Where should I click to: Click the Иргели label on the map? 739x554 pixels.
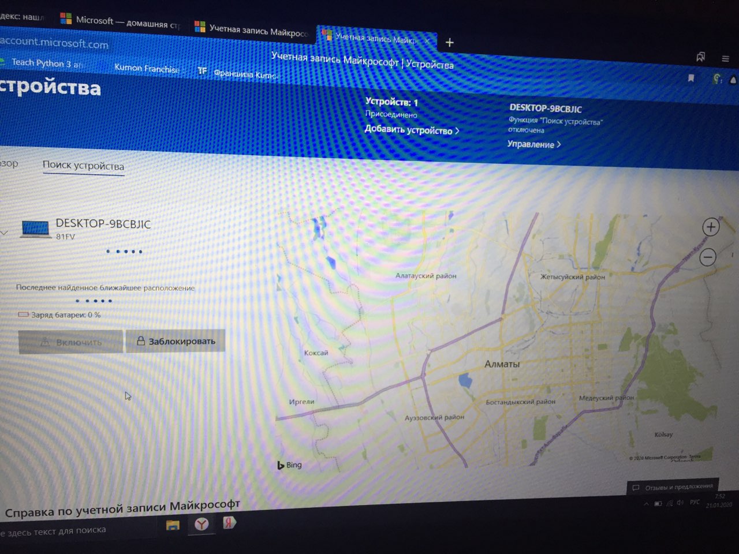click(301, 402)
